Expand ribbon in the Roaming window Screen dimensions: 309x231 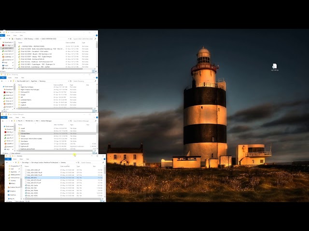[95, 77]
